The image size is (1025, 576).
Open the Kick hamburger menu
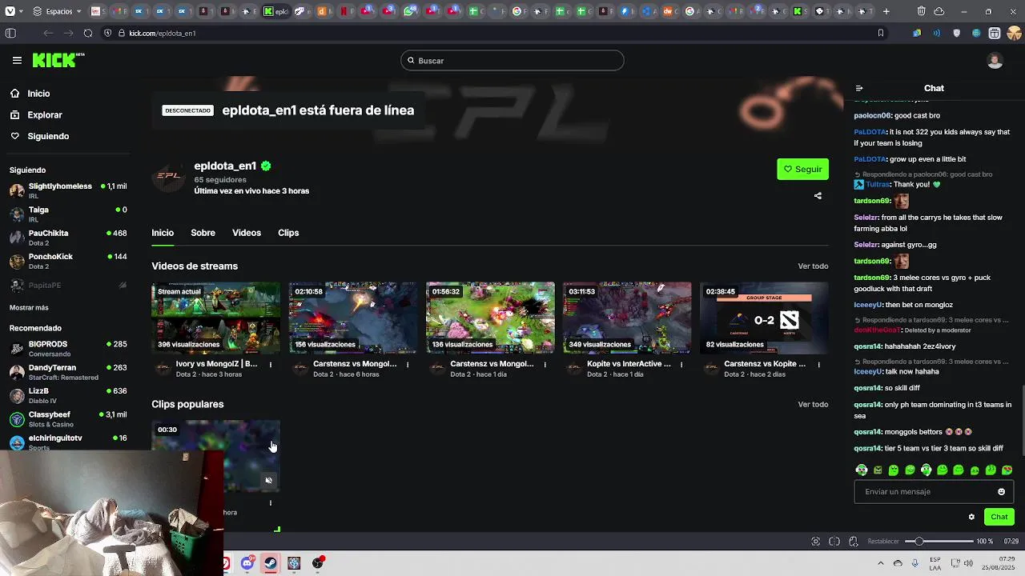click(17, 60)
